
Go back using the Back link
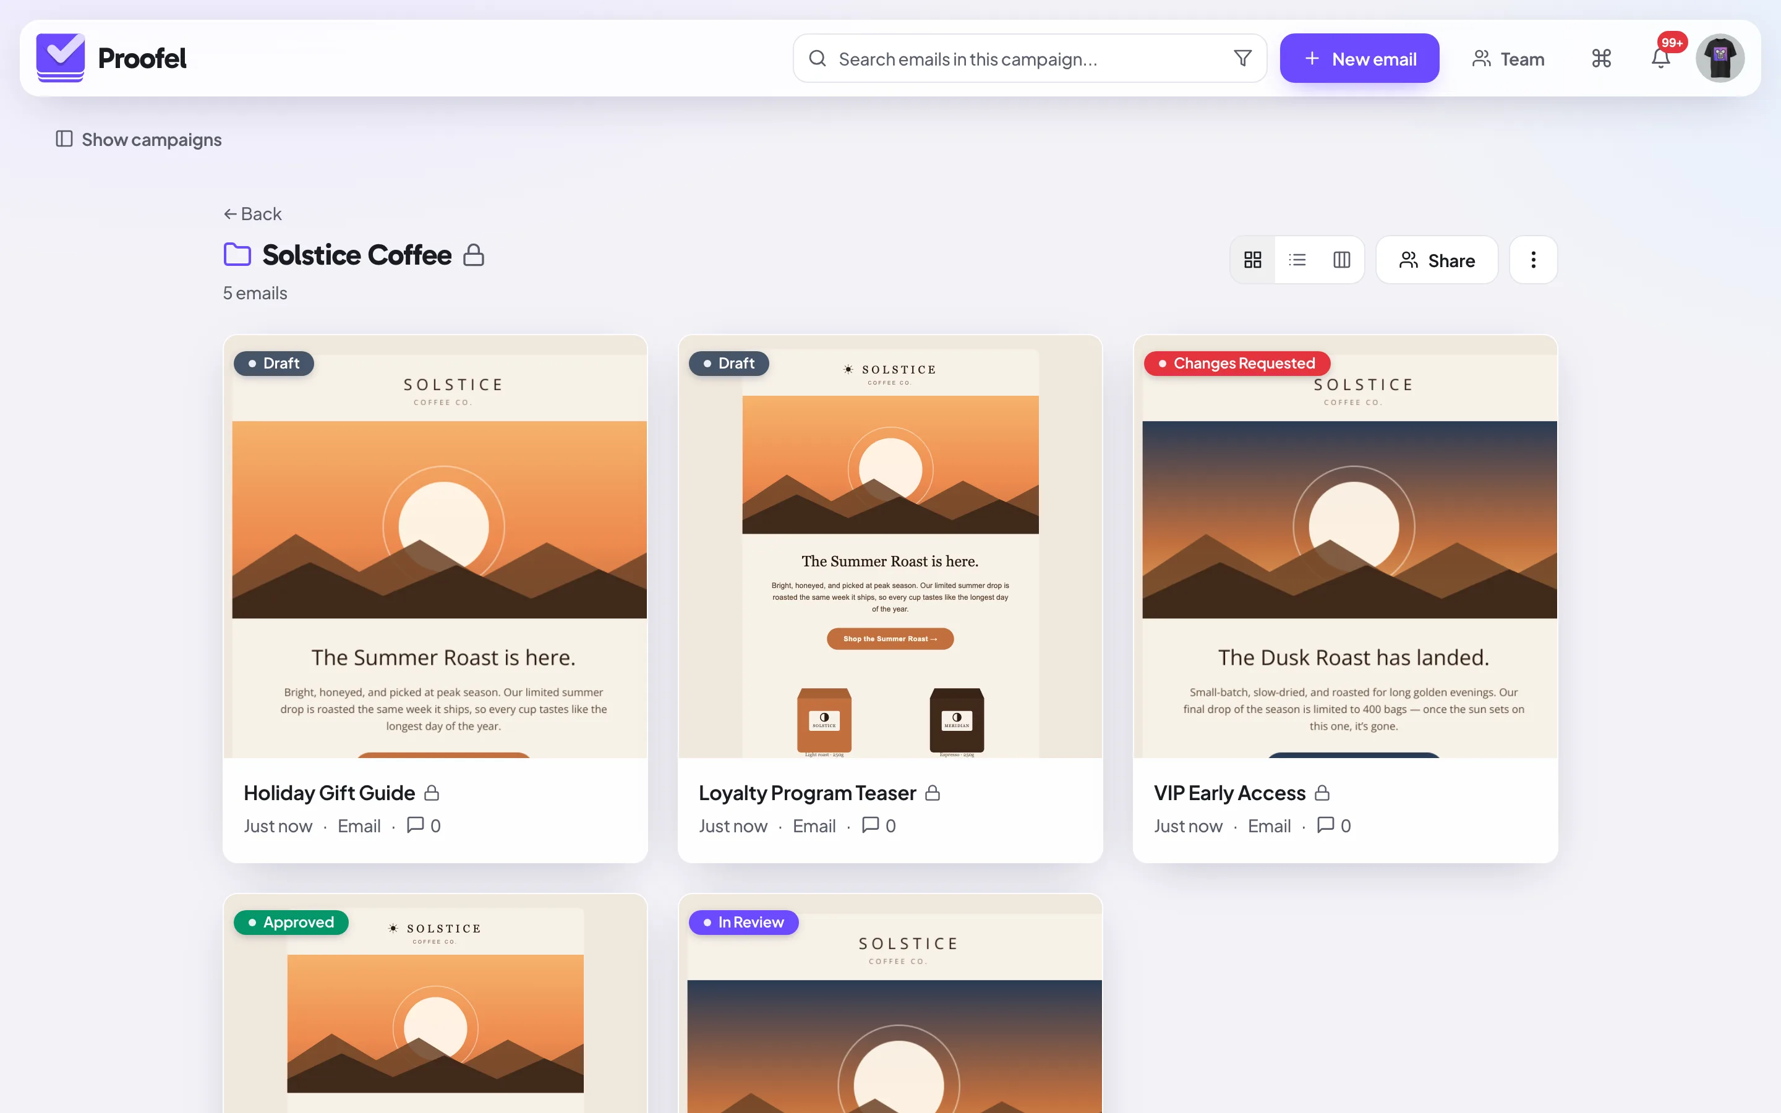(x=252, y=213)
